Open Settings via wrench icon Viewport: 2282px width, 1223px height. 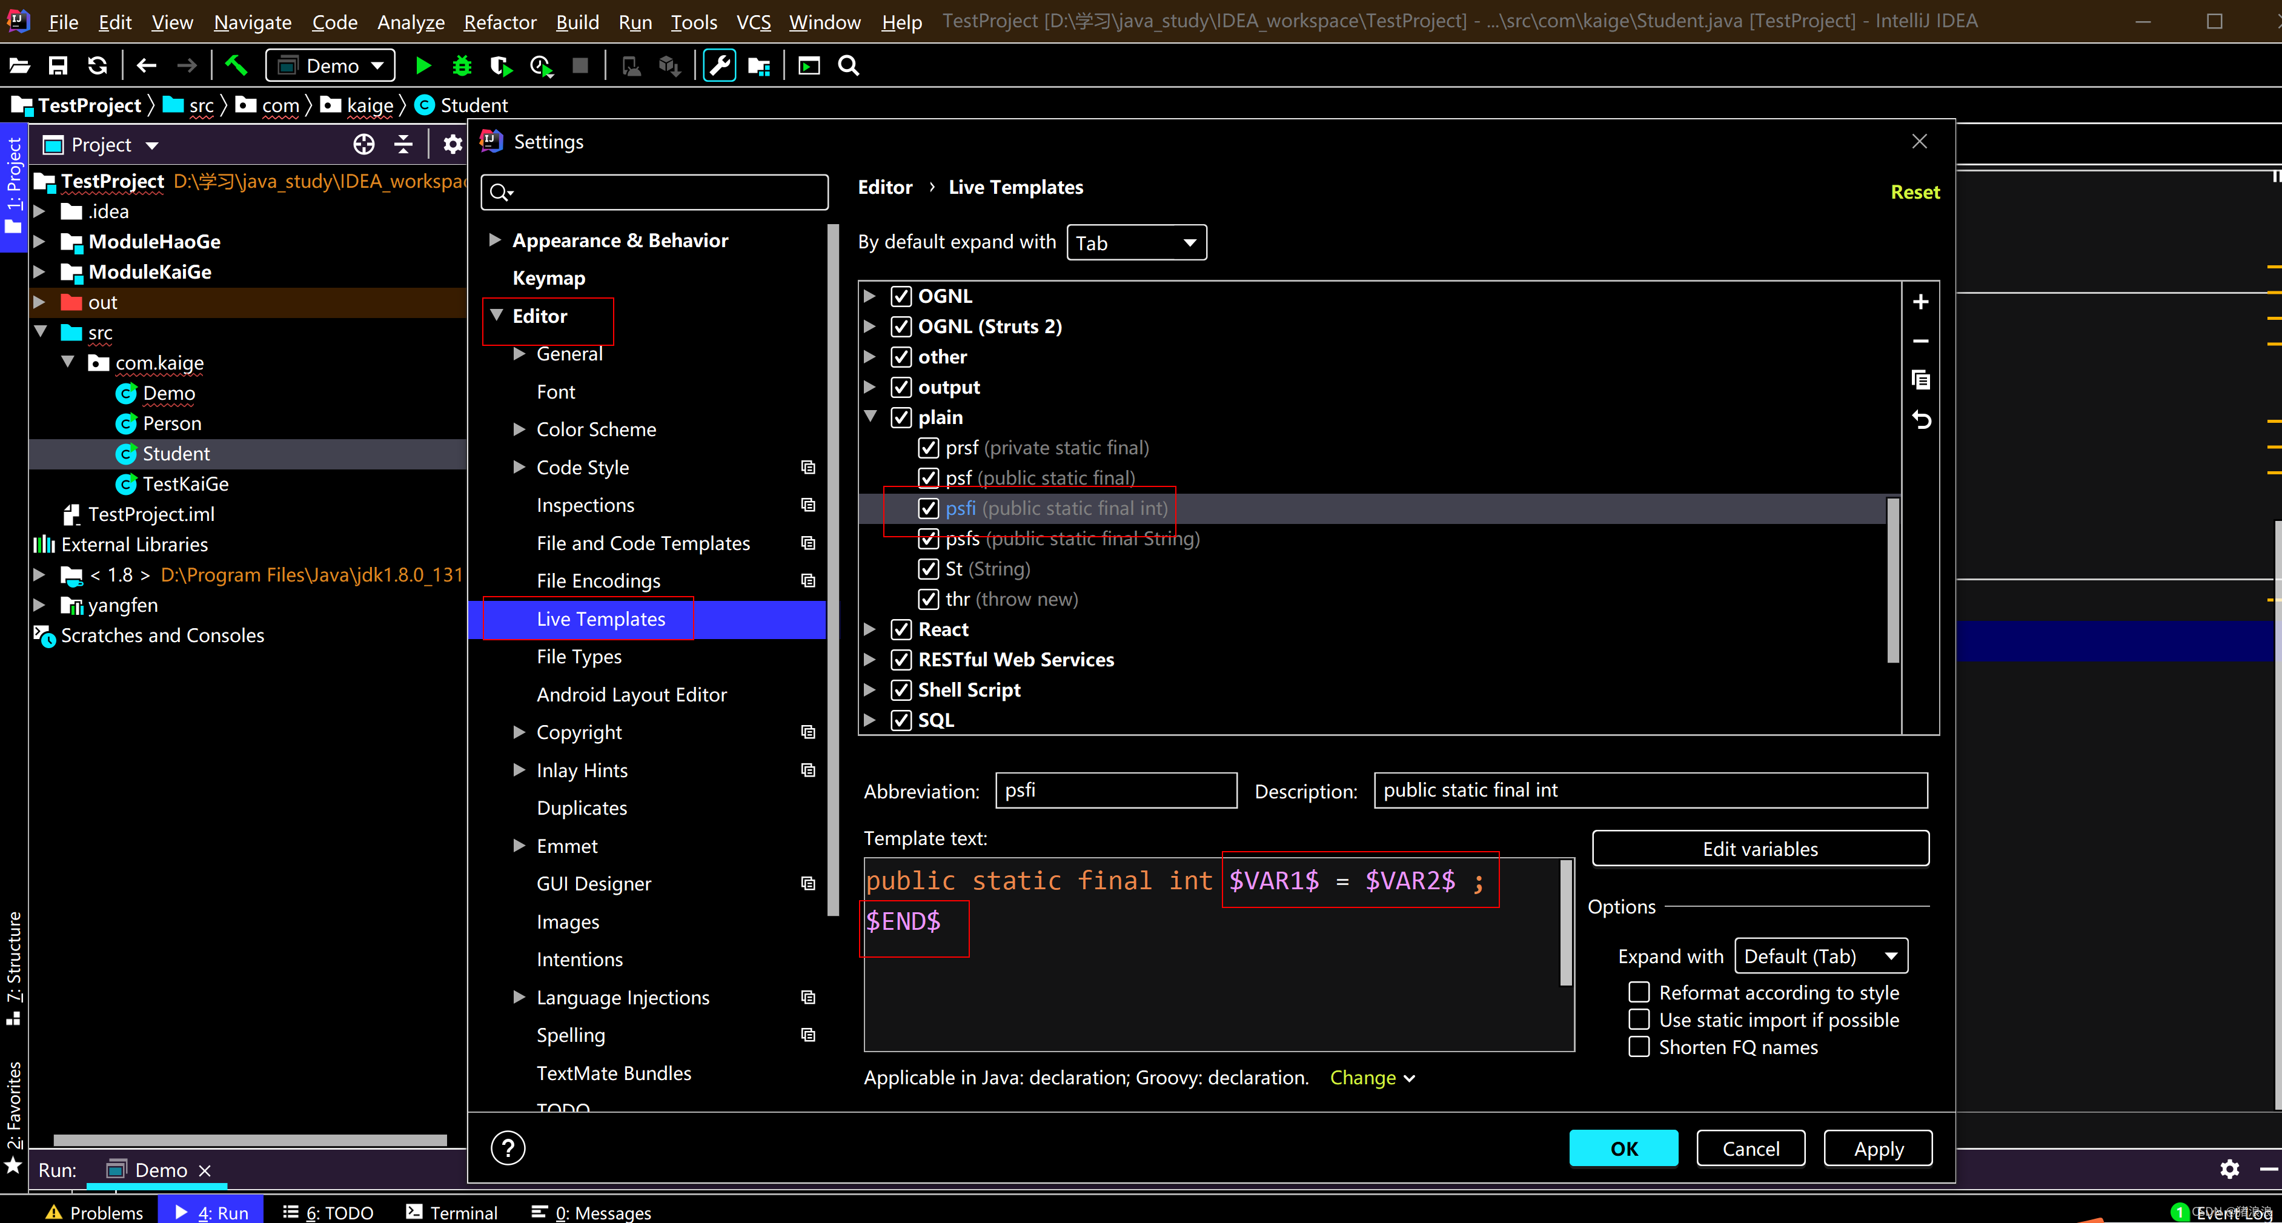(x=719, y=65)
